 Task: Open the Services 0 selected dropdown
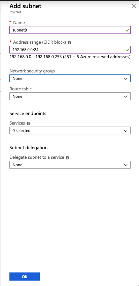pyautogui.click(x=70, y=131)
